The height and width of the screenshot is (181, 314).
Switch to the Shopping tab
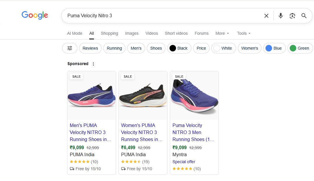click(109, 33)
